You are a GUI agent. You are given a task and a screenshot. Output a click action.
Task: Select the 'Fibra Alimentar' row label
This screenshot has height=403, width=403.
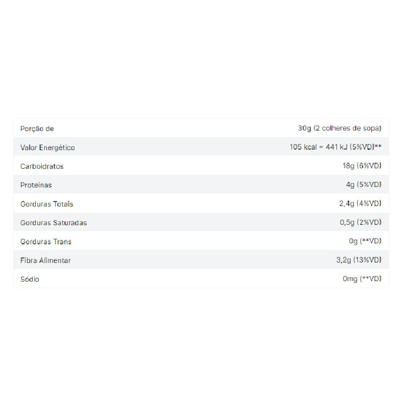(45, 260)
